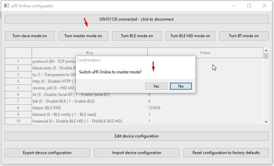
Task: Select row header number 6
Action: pyautogui.click(x=18, y=95)
